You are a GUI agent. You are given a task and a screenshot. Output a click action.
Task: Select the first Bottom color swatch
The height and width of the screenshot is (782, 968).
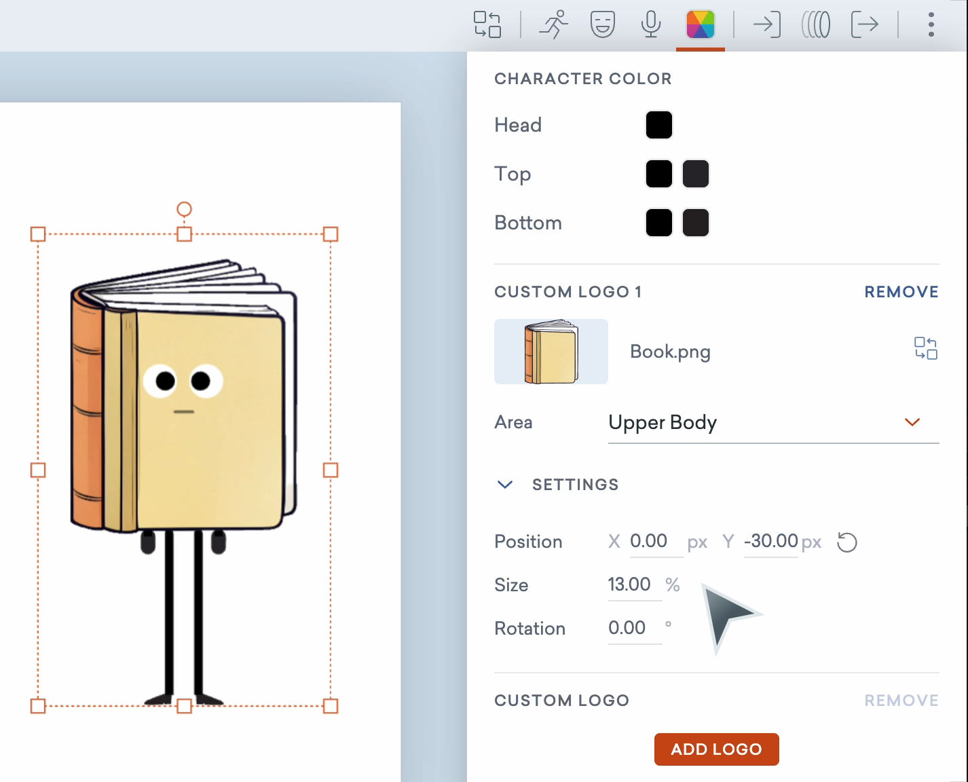[x=658, y=223]
